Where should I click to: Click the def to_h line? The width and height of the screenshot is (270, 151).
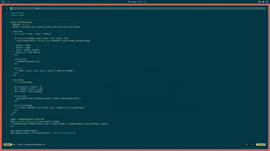click(x=19, y=68)
